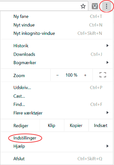The image size is (114, 165).
Task: Open Nyt vindue from the menu
Action: 57,25
